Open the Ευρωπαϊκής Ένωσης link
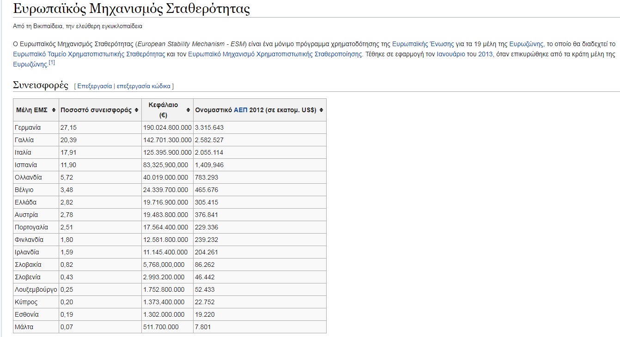Image resolution: width=620 pixels, height=337 pixels. point(423,44)
